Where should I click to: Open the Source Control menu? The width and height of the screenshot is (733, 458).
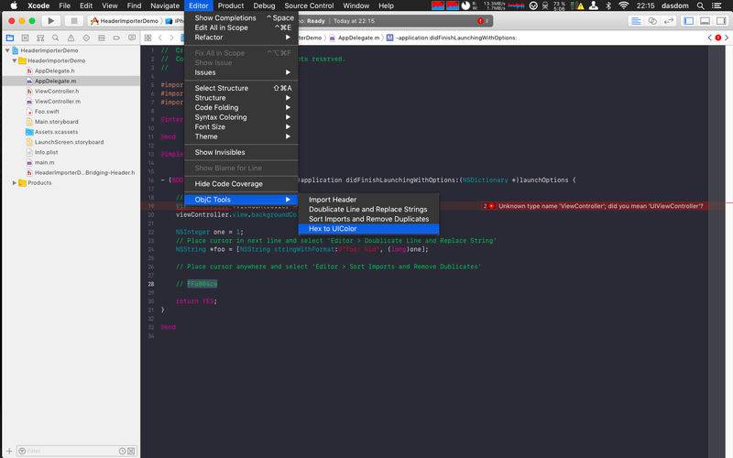coord(309,5)
